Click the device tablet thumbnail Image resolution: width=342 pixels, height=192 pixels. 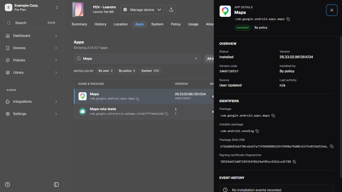click(x=78, y=10)
